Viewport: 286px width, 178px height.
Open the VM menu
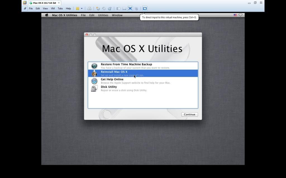point(53,9)
